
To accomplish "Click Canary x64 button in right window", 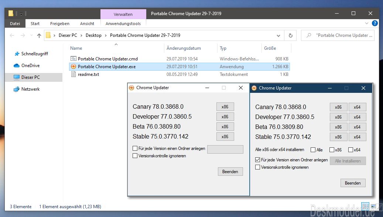I will click(357, 107).
